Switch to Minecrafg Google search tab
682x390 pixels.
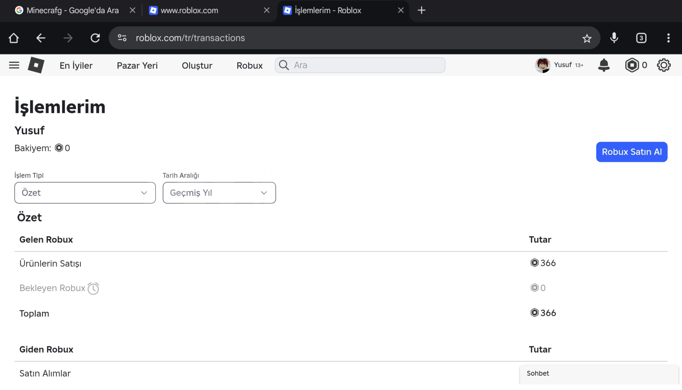click(72, 10)
